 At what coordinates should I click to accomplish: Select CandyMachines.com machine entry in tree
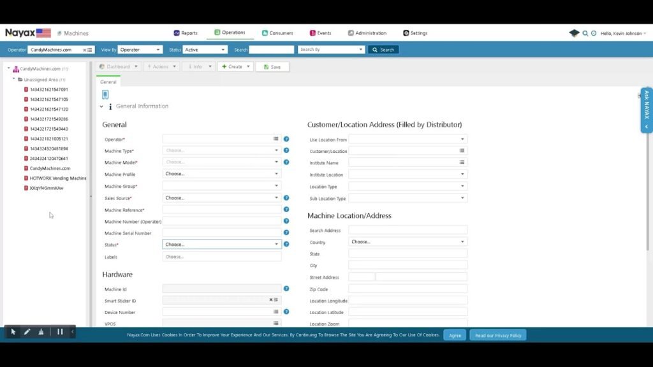coord(50,168)
